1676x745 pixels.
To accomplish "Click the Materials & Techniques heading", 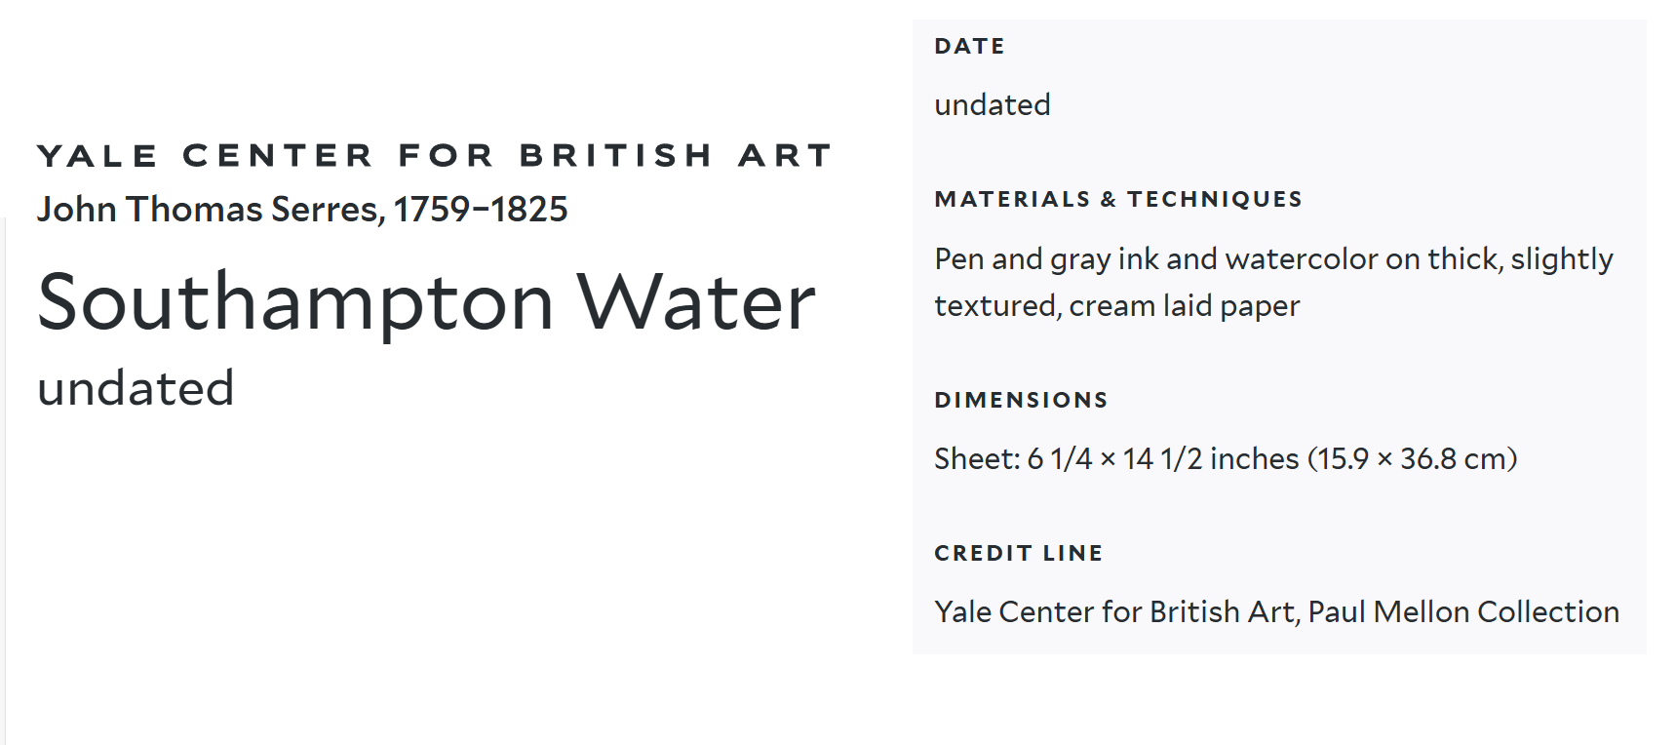I will [x=1117, y=200].
